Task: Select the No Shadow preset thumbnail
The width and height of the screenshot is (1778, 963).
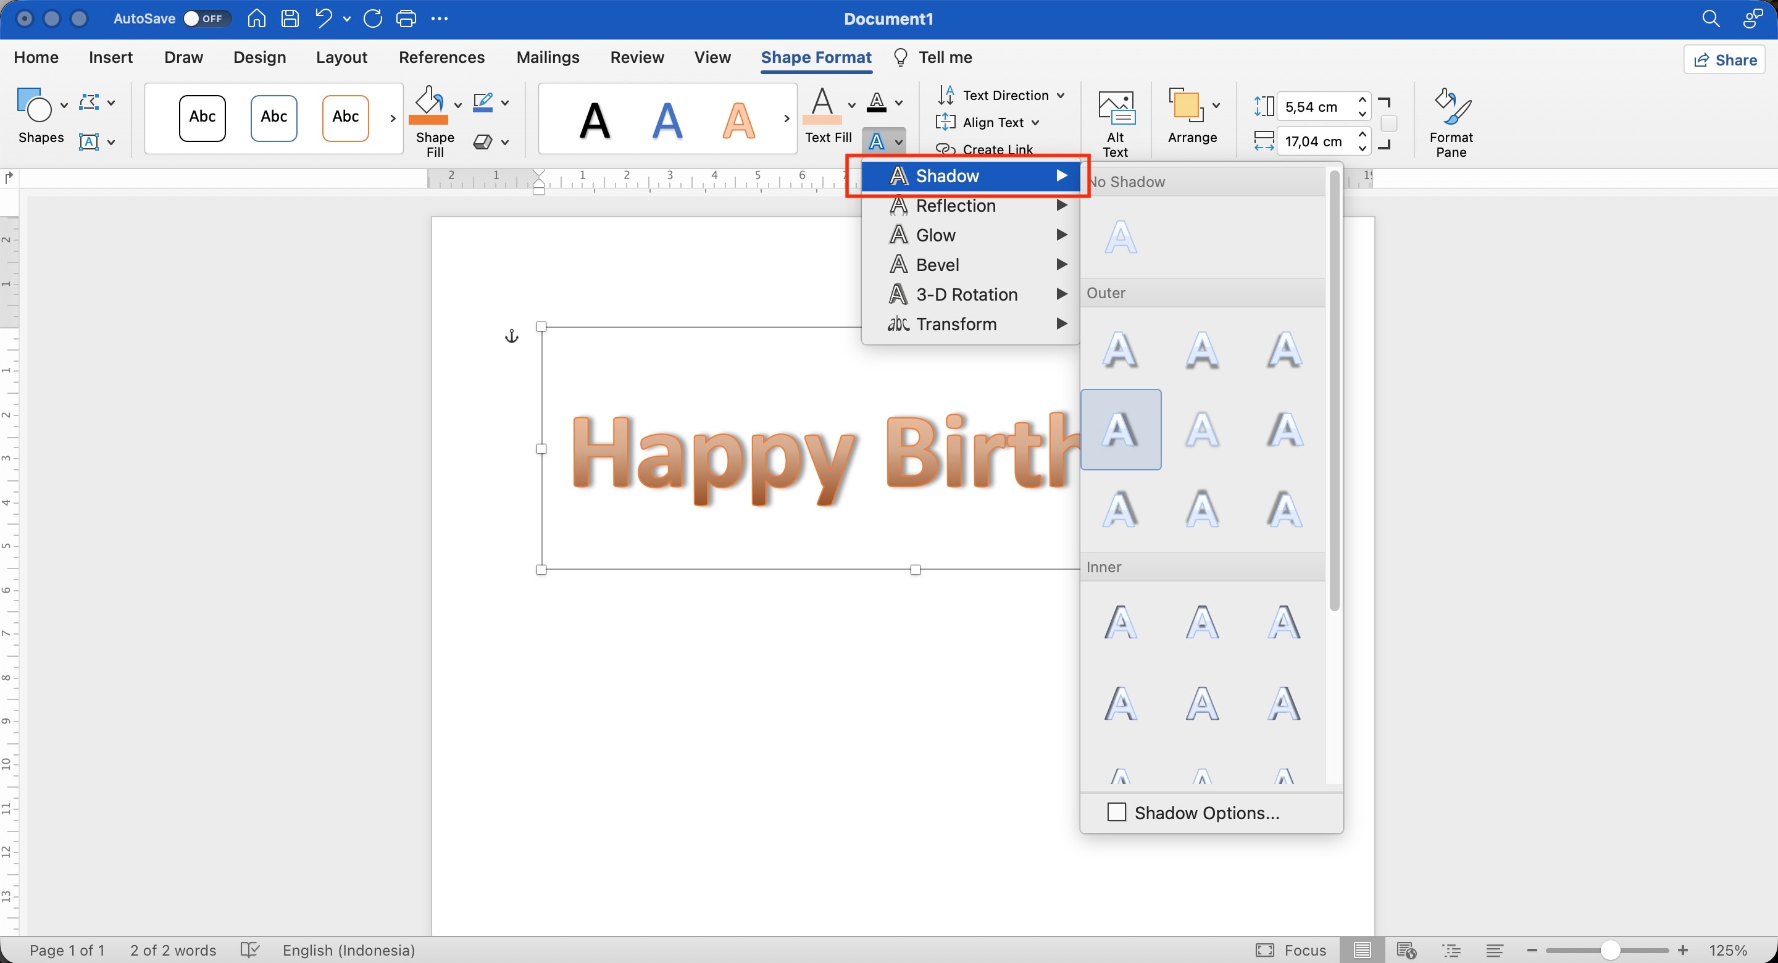Action: (1121, 238)
